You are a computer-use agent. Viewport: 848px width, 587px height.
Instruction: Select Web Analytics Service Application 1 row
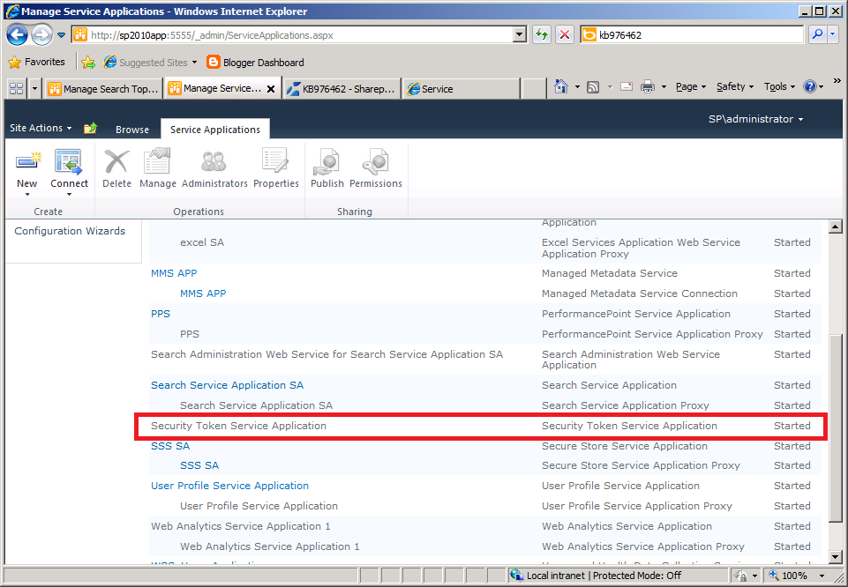(x=484, y=526)
